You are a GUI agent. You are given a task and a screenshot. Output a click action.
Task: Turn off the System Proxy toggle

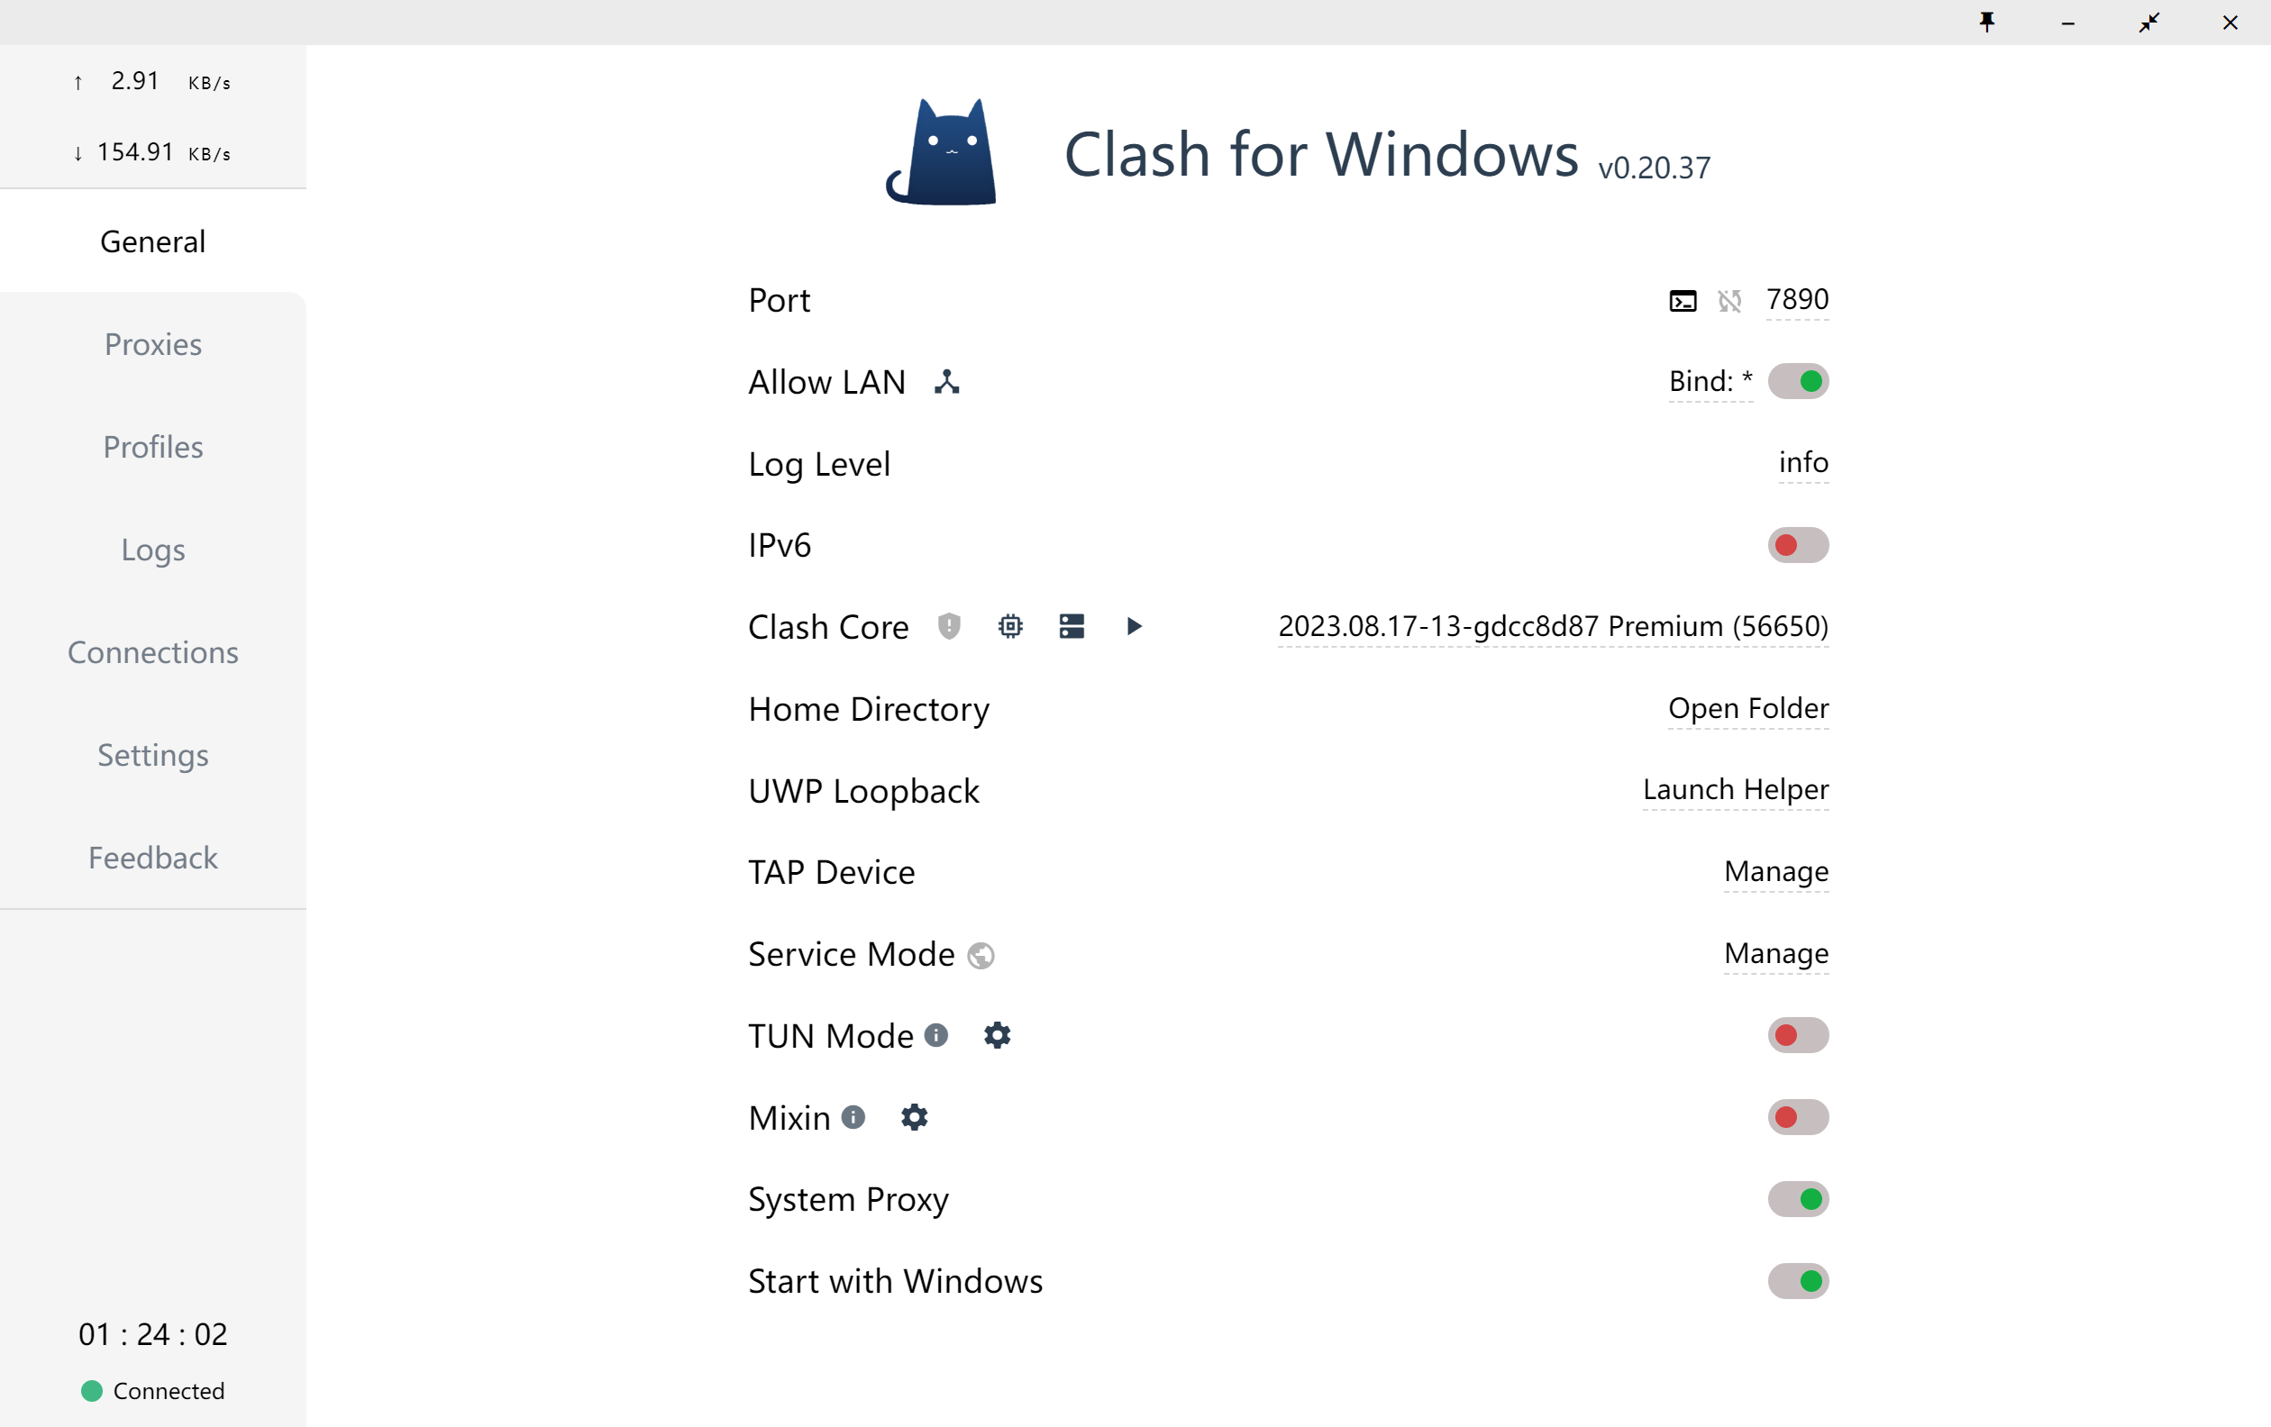(1798, 1199)
